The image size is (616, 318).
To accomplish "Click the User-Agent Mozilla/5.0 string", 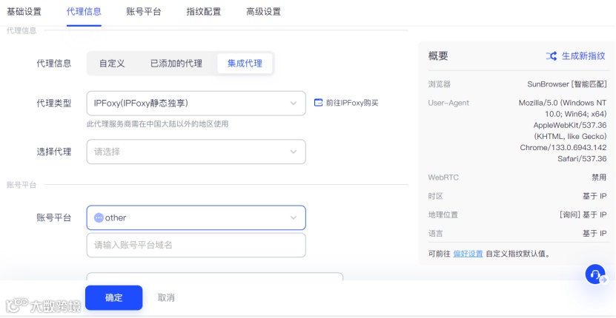I will (x=563, y=131).
